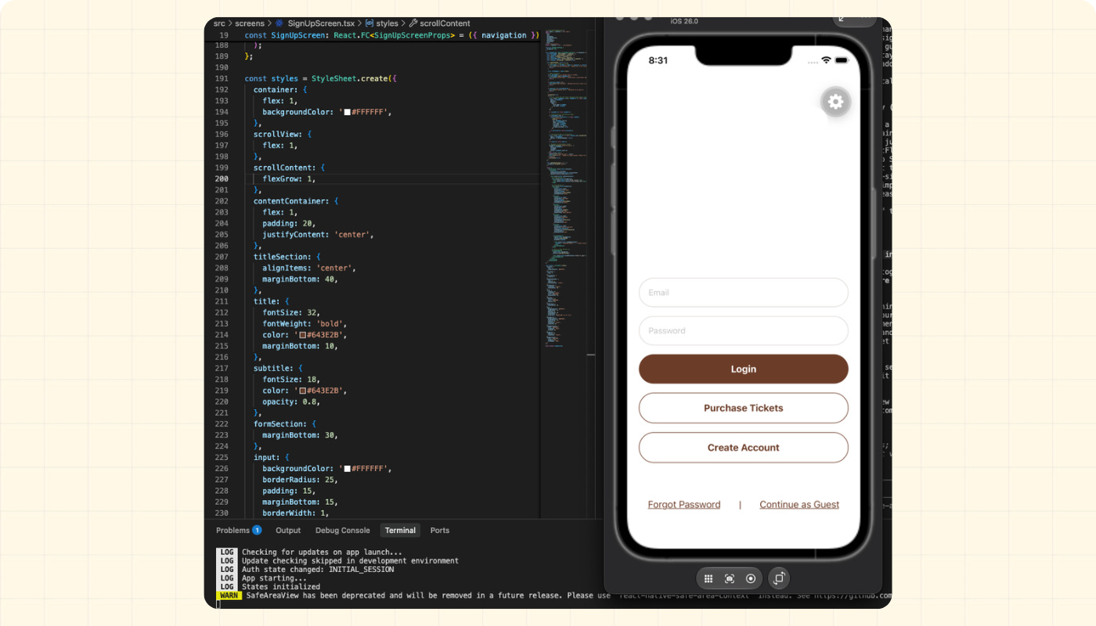The width and height of the screenshot is (1096, 626).
Task: Click the styles symbol icon in the breadcrumb
Action: coord(370,23)
